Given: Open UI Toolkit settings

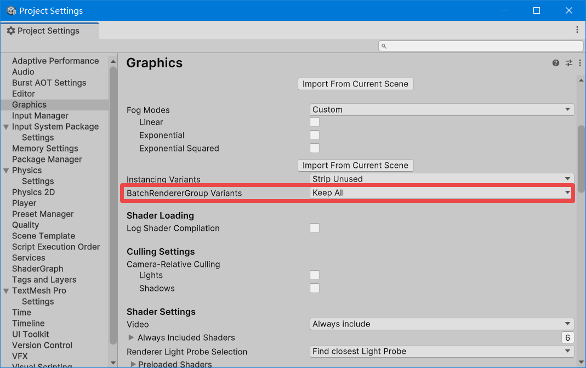Looking at the screenshot, I should 30,335.
